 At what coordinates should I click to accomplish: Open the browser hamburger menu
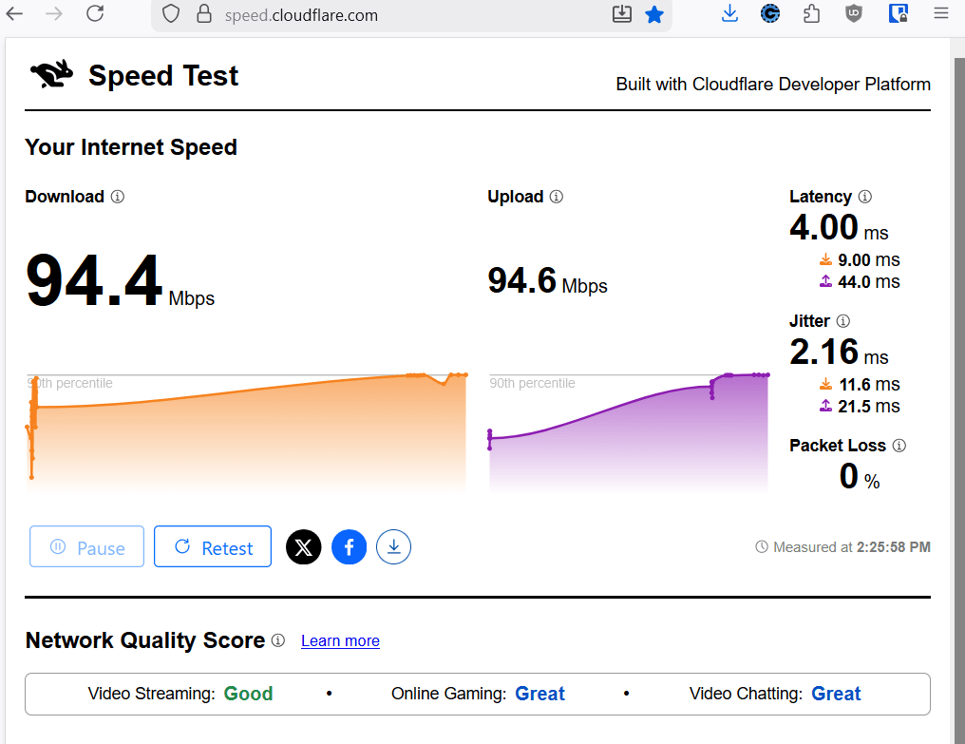[940, 13]
